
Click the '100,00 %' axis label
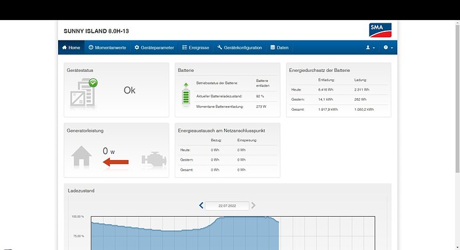[78, 217]
